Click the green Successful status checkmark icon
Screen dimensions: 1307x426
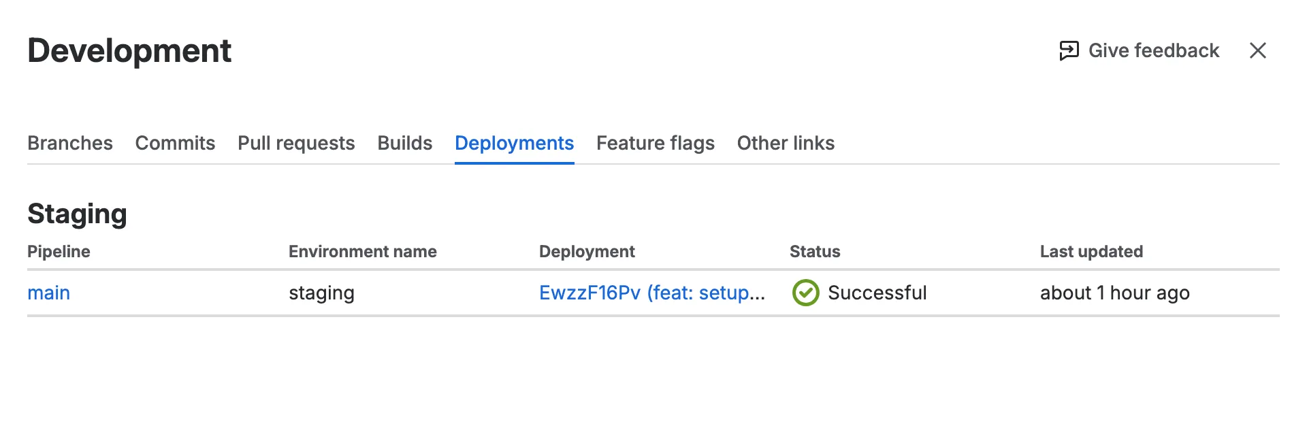[805, 293]
